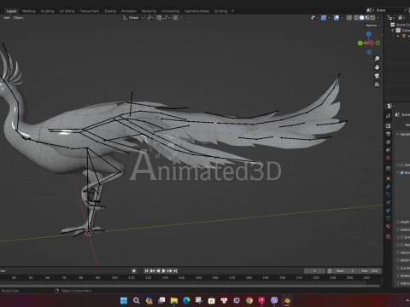This screenshot has width=410, height=307.
Task: Toggle the show overlays button
Action: click(337, 18)
